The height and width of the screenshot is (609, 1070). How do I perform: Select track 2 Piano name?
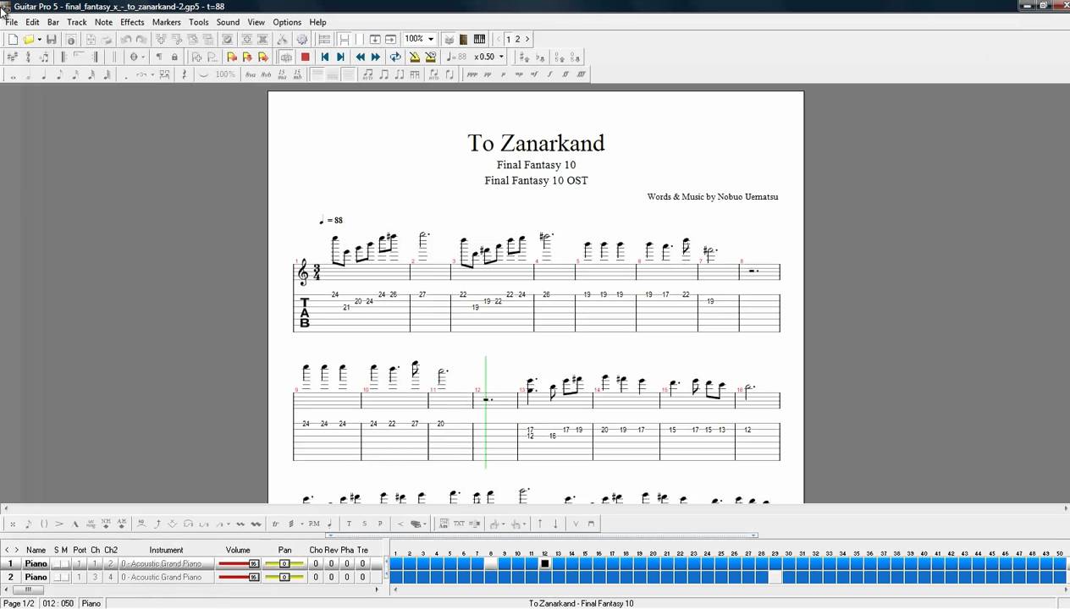pyautogui.click(x=36, y=577)
